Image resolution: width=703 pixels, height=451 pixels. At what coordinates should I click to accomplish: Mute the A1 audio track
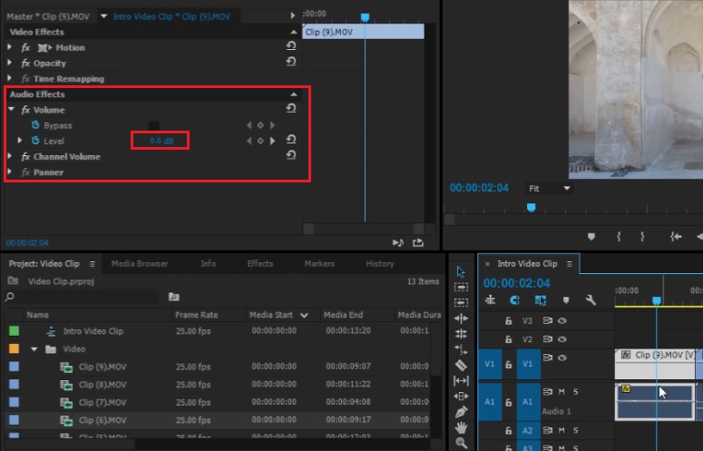[x=561, y=392]
